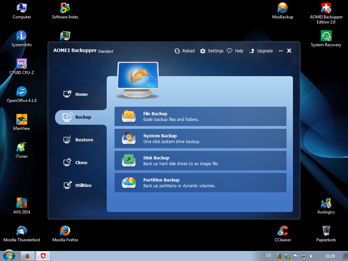Open Help in AOMEI Backupper
This screenshot has height=261, width=348.
point(235,51)
